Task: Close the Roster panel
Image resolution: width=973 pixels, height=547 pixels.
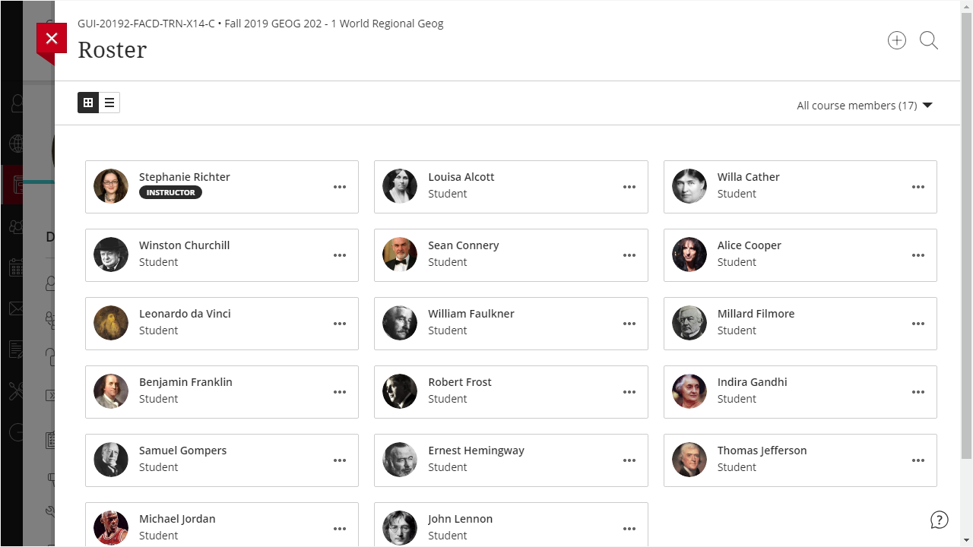Action: (x=52, y=38)
